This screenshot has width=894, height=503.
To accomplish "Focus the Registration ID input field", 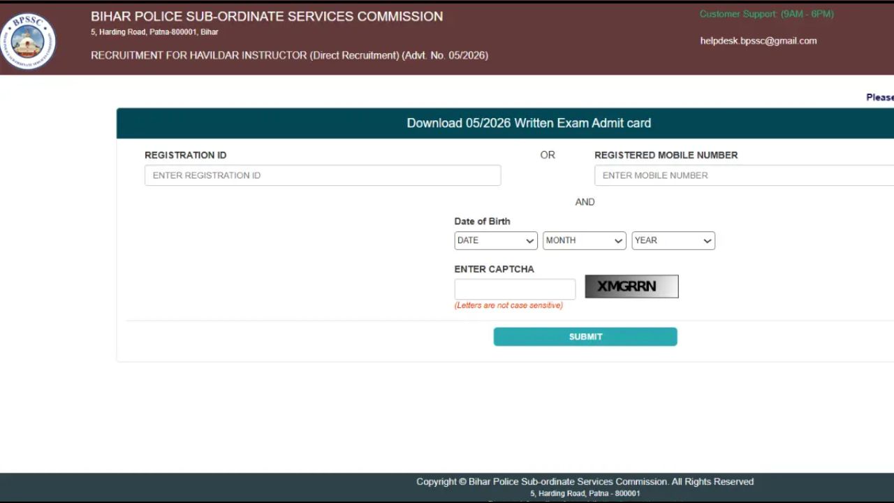I will [x=323, y=175].
